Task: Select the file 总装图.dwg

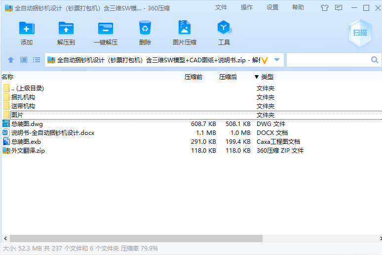Action: [27, 124]
